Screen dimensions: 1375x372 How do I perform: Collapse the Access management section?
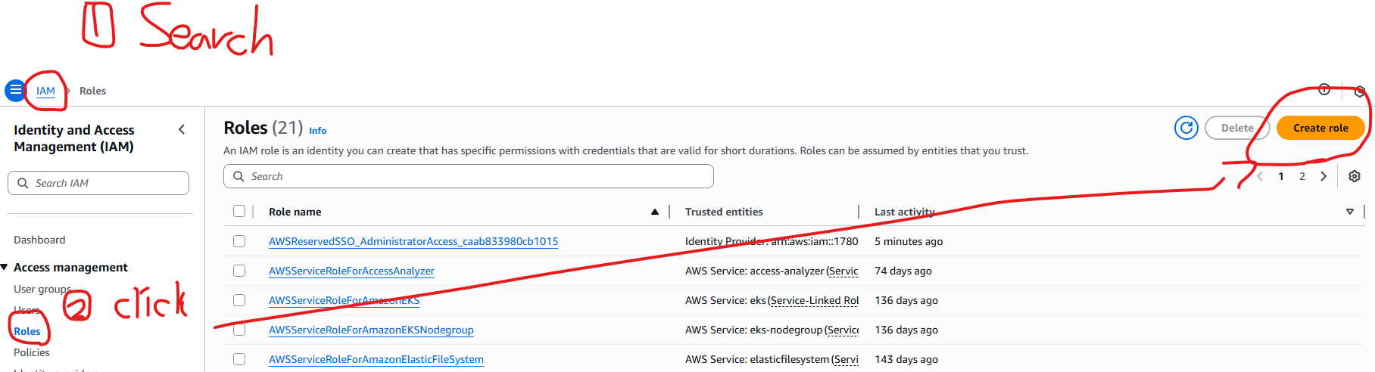[x=5, y=267]
